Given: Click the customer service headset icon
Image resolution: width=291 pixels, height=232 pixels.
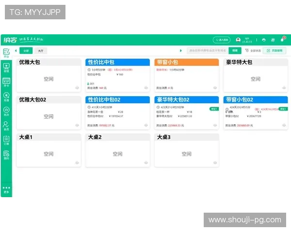Looking at the screenshot, I should (264, 40).
